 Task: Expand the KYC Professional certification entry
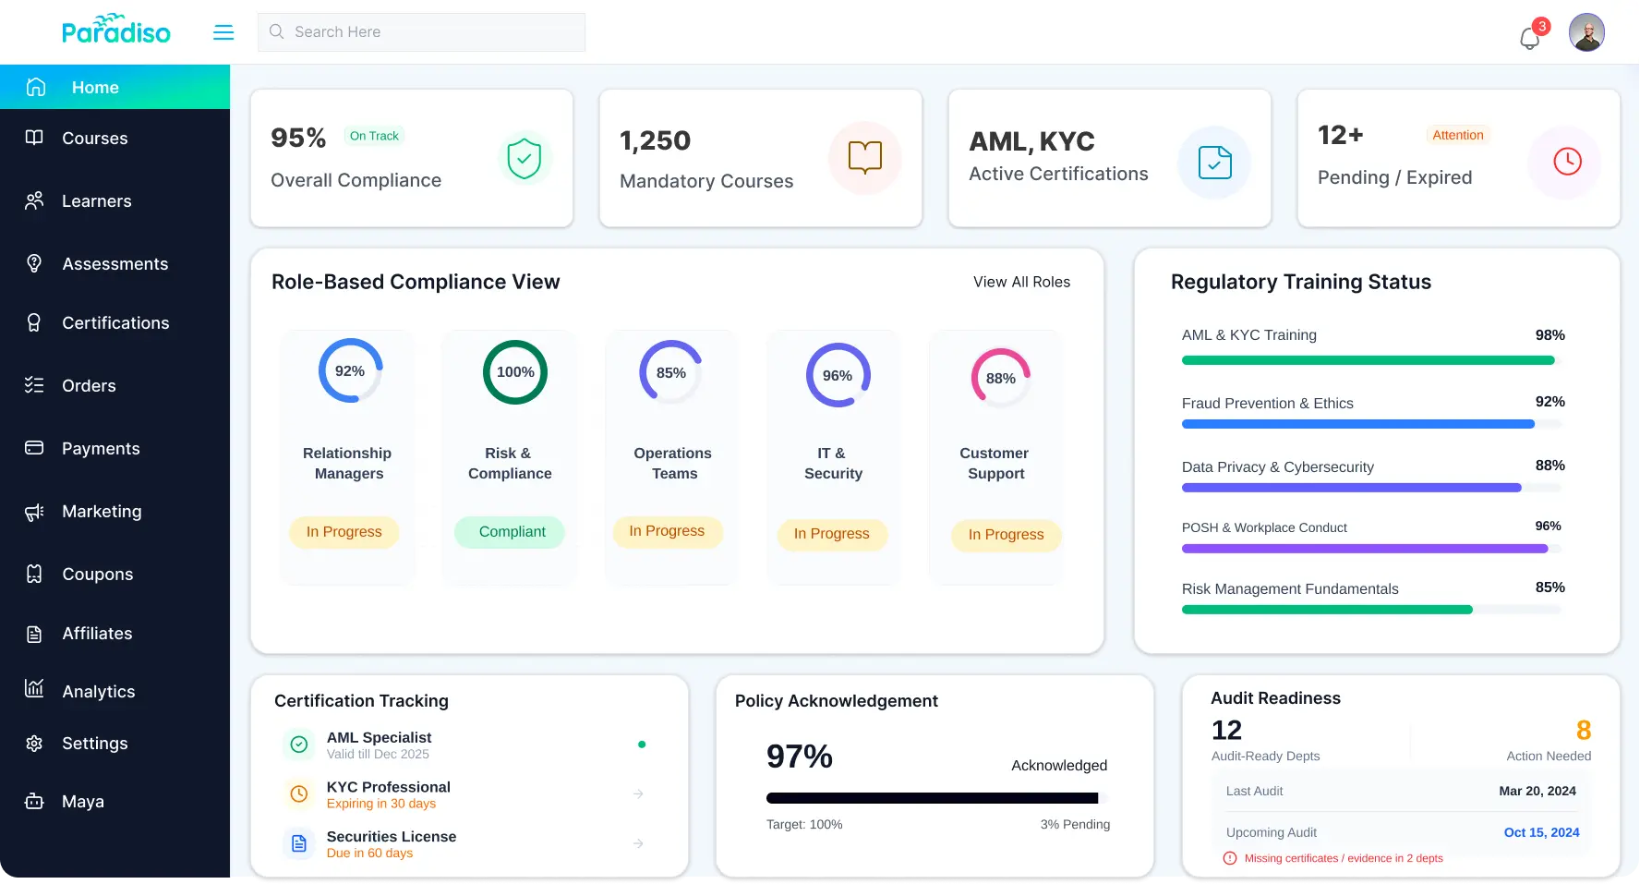tap(638, 793)
